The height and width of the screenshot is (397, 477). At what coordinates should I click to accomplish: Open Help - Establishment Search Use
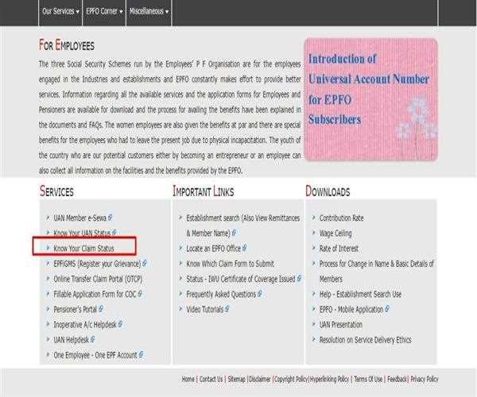[x=360, y=294]
